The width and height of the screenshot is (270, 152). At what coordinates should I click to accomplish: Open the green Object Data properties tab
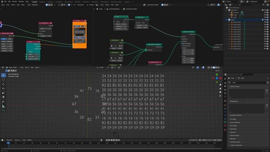tap(225, 122)
